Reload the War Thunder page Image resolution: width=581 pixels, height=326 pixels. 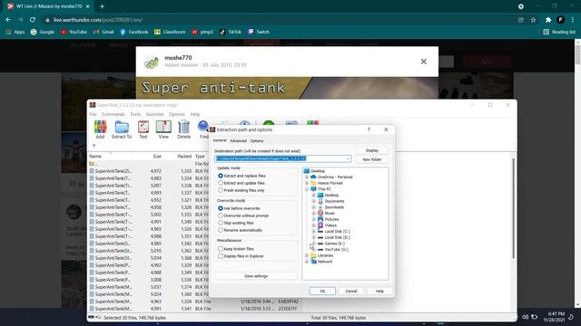[x=33, y=20]
